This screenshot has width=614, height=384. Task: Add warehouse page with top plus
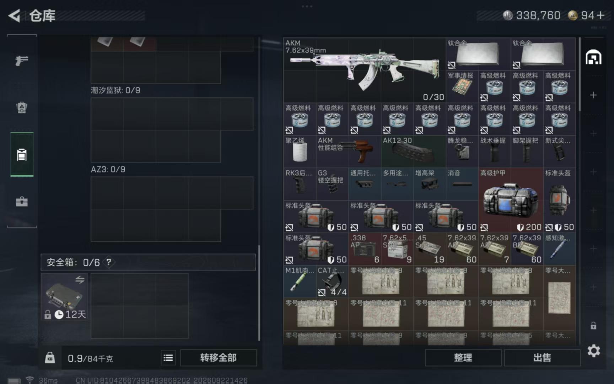(x=593, y=95)
